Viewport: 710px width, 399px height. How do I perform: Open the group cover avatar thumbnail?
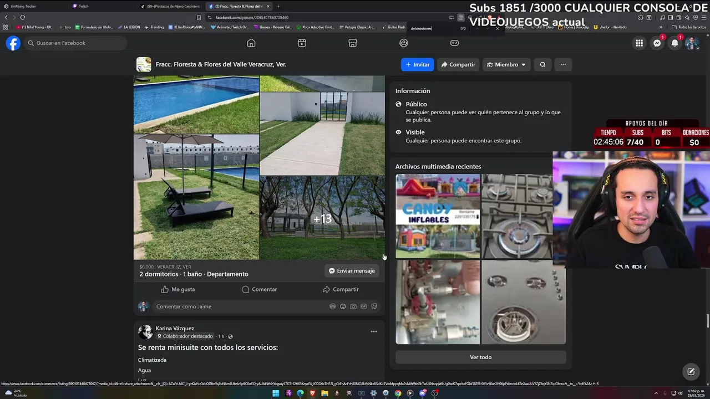(144, 64)
